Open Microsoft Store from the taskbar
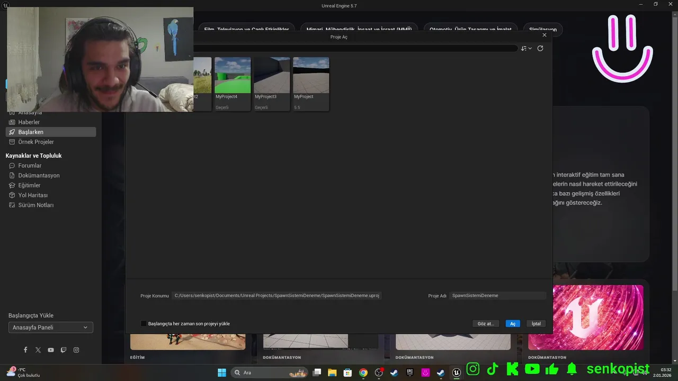Image resolution: width=678 pixels, height=381 pixels. (x=347, y=373)
